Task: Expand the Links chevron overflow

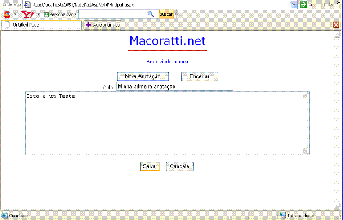Action: [339, 2]
